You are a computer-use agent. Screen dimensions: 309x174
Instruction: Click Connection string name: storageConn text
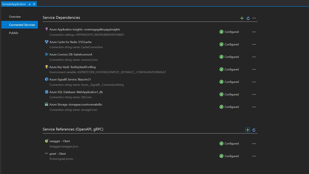point(73,110)
